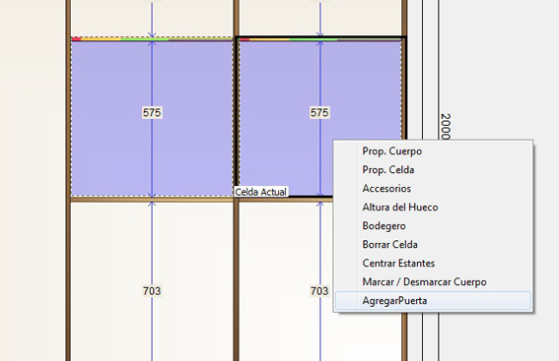Click right lower cell's 703 label

(319, 291)
